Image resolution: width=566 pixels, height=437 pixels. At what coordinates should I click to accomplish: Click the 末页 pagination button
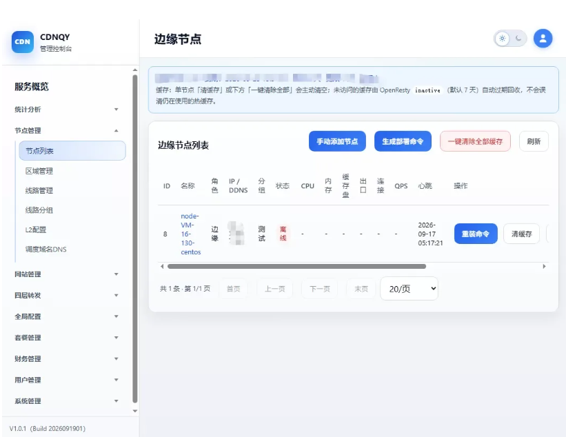361,289
